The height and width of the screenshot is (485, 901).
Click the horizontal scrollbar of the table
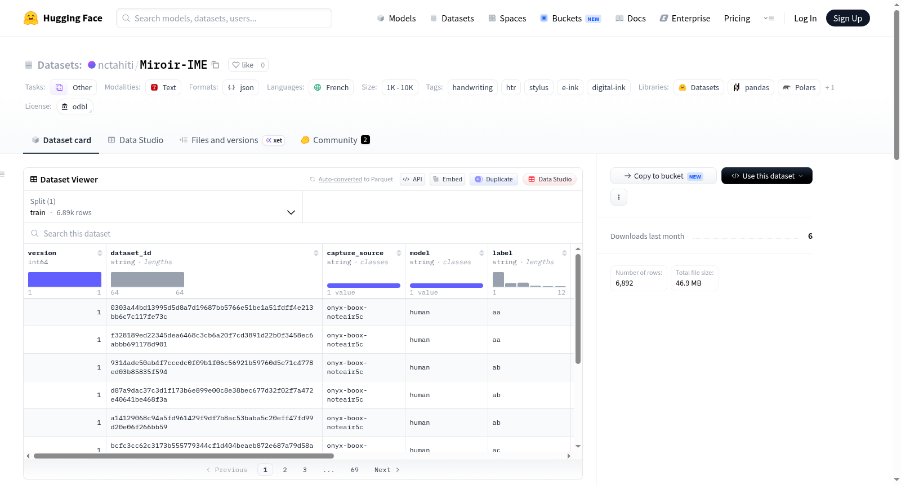184,456
